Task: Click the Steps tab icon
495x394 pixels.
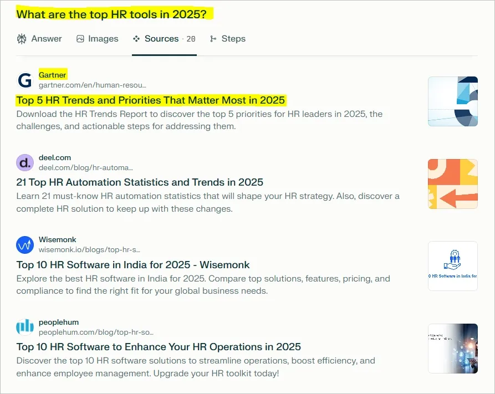Action: (213, 39)
